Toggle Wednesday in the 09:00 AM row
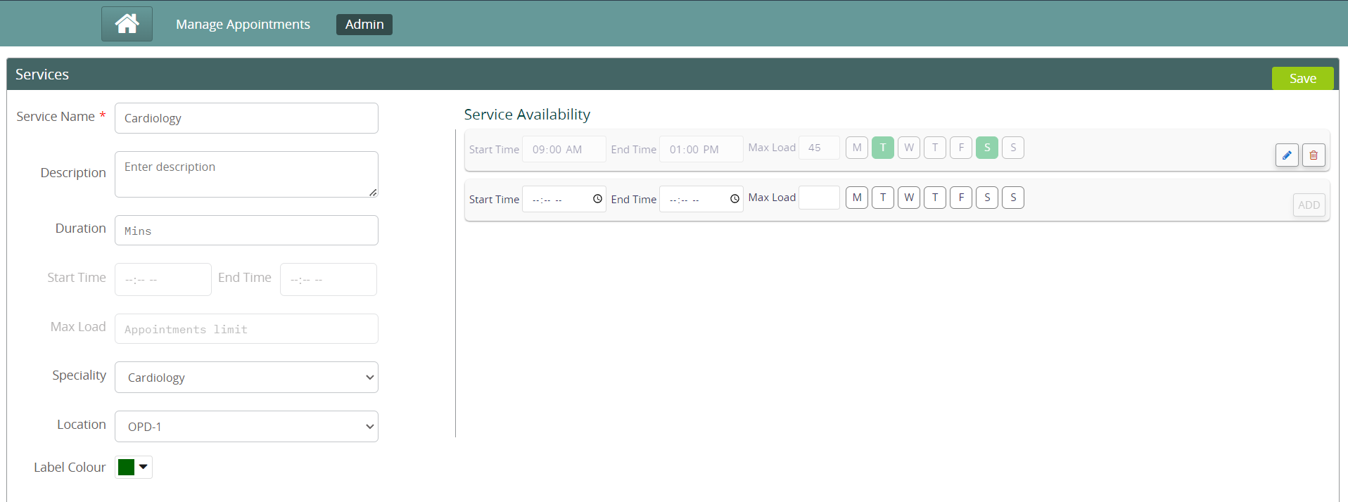This screenshot has height=502, width=1348. point(909,148)
